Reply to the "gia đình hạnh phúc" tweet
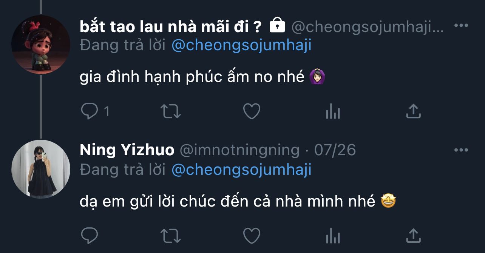 (90, 111)
